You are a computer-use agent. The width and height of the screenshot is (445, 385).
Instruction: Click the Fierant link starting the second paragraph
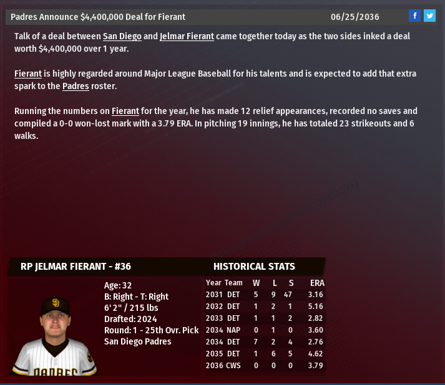[28, 74]
